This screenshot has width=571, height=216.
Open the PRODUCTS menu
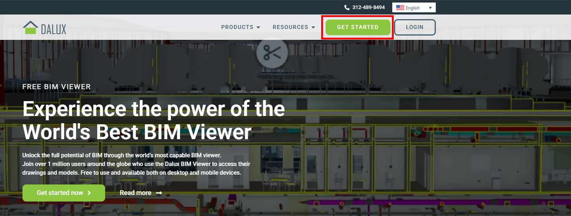(237, 27)
